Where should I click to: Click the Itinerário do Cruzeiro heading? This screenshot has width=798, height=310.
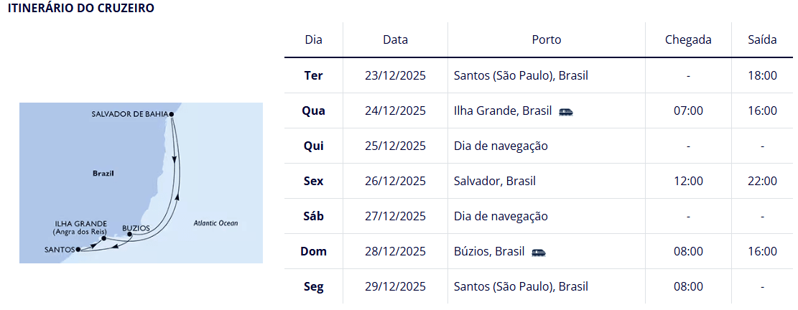pyautogui.click(x=81, y=9)
